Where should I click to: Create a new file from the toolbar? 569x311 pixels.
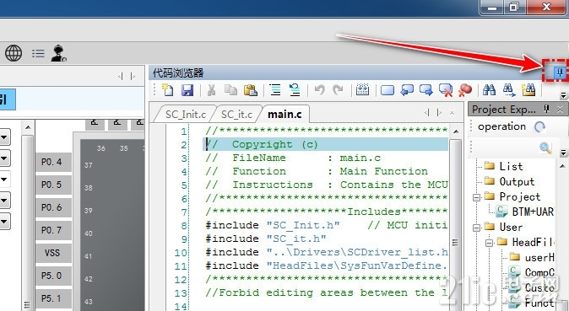click(168, 90)
